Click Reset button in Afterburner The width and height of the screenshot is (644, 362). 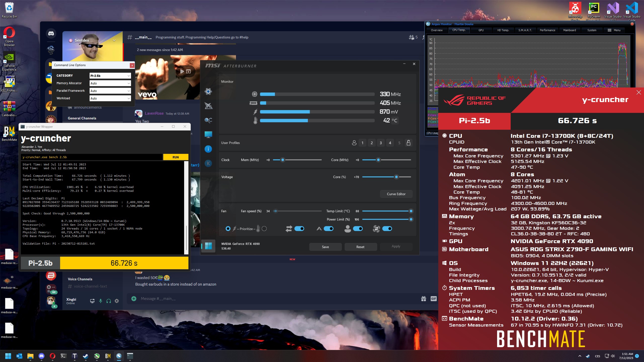[360, 247]
